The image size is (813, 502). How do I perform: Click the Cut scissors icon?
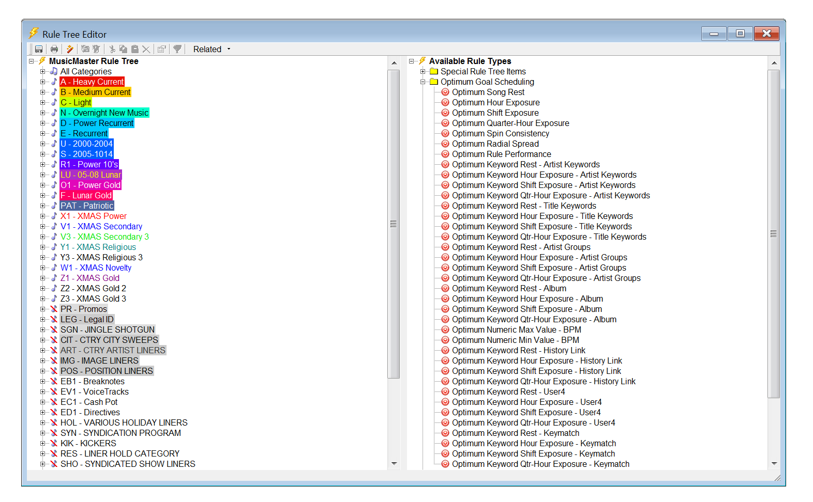[x=112, y=49]
